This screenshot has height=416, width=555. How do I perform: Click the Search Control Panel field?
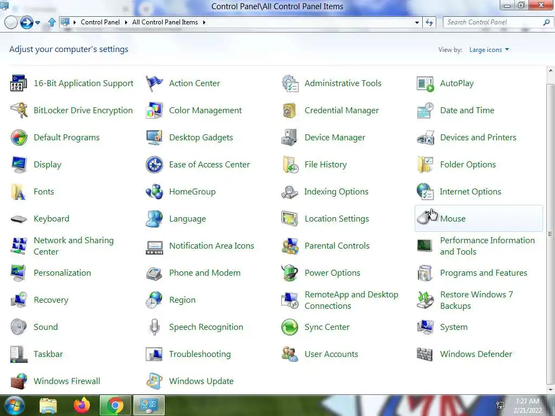coord(498,22)
